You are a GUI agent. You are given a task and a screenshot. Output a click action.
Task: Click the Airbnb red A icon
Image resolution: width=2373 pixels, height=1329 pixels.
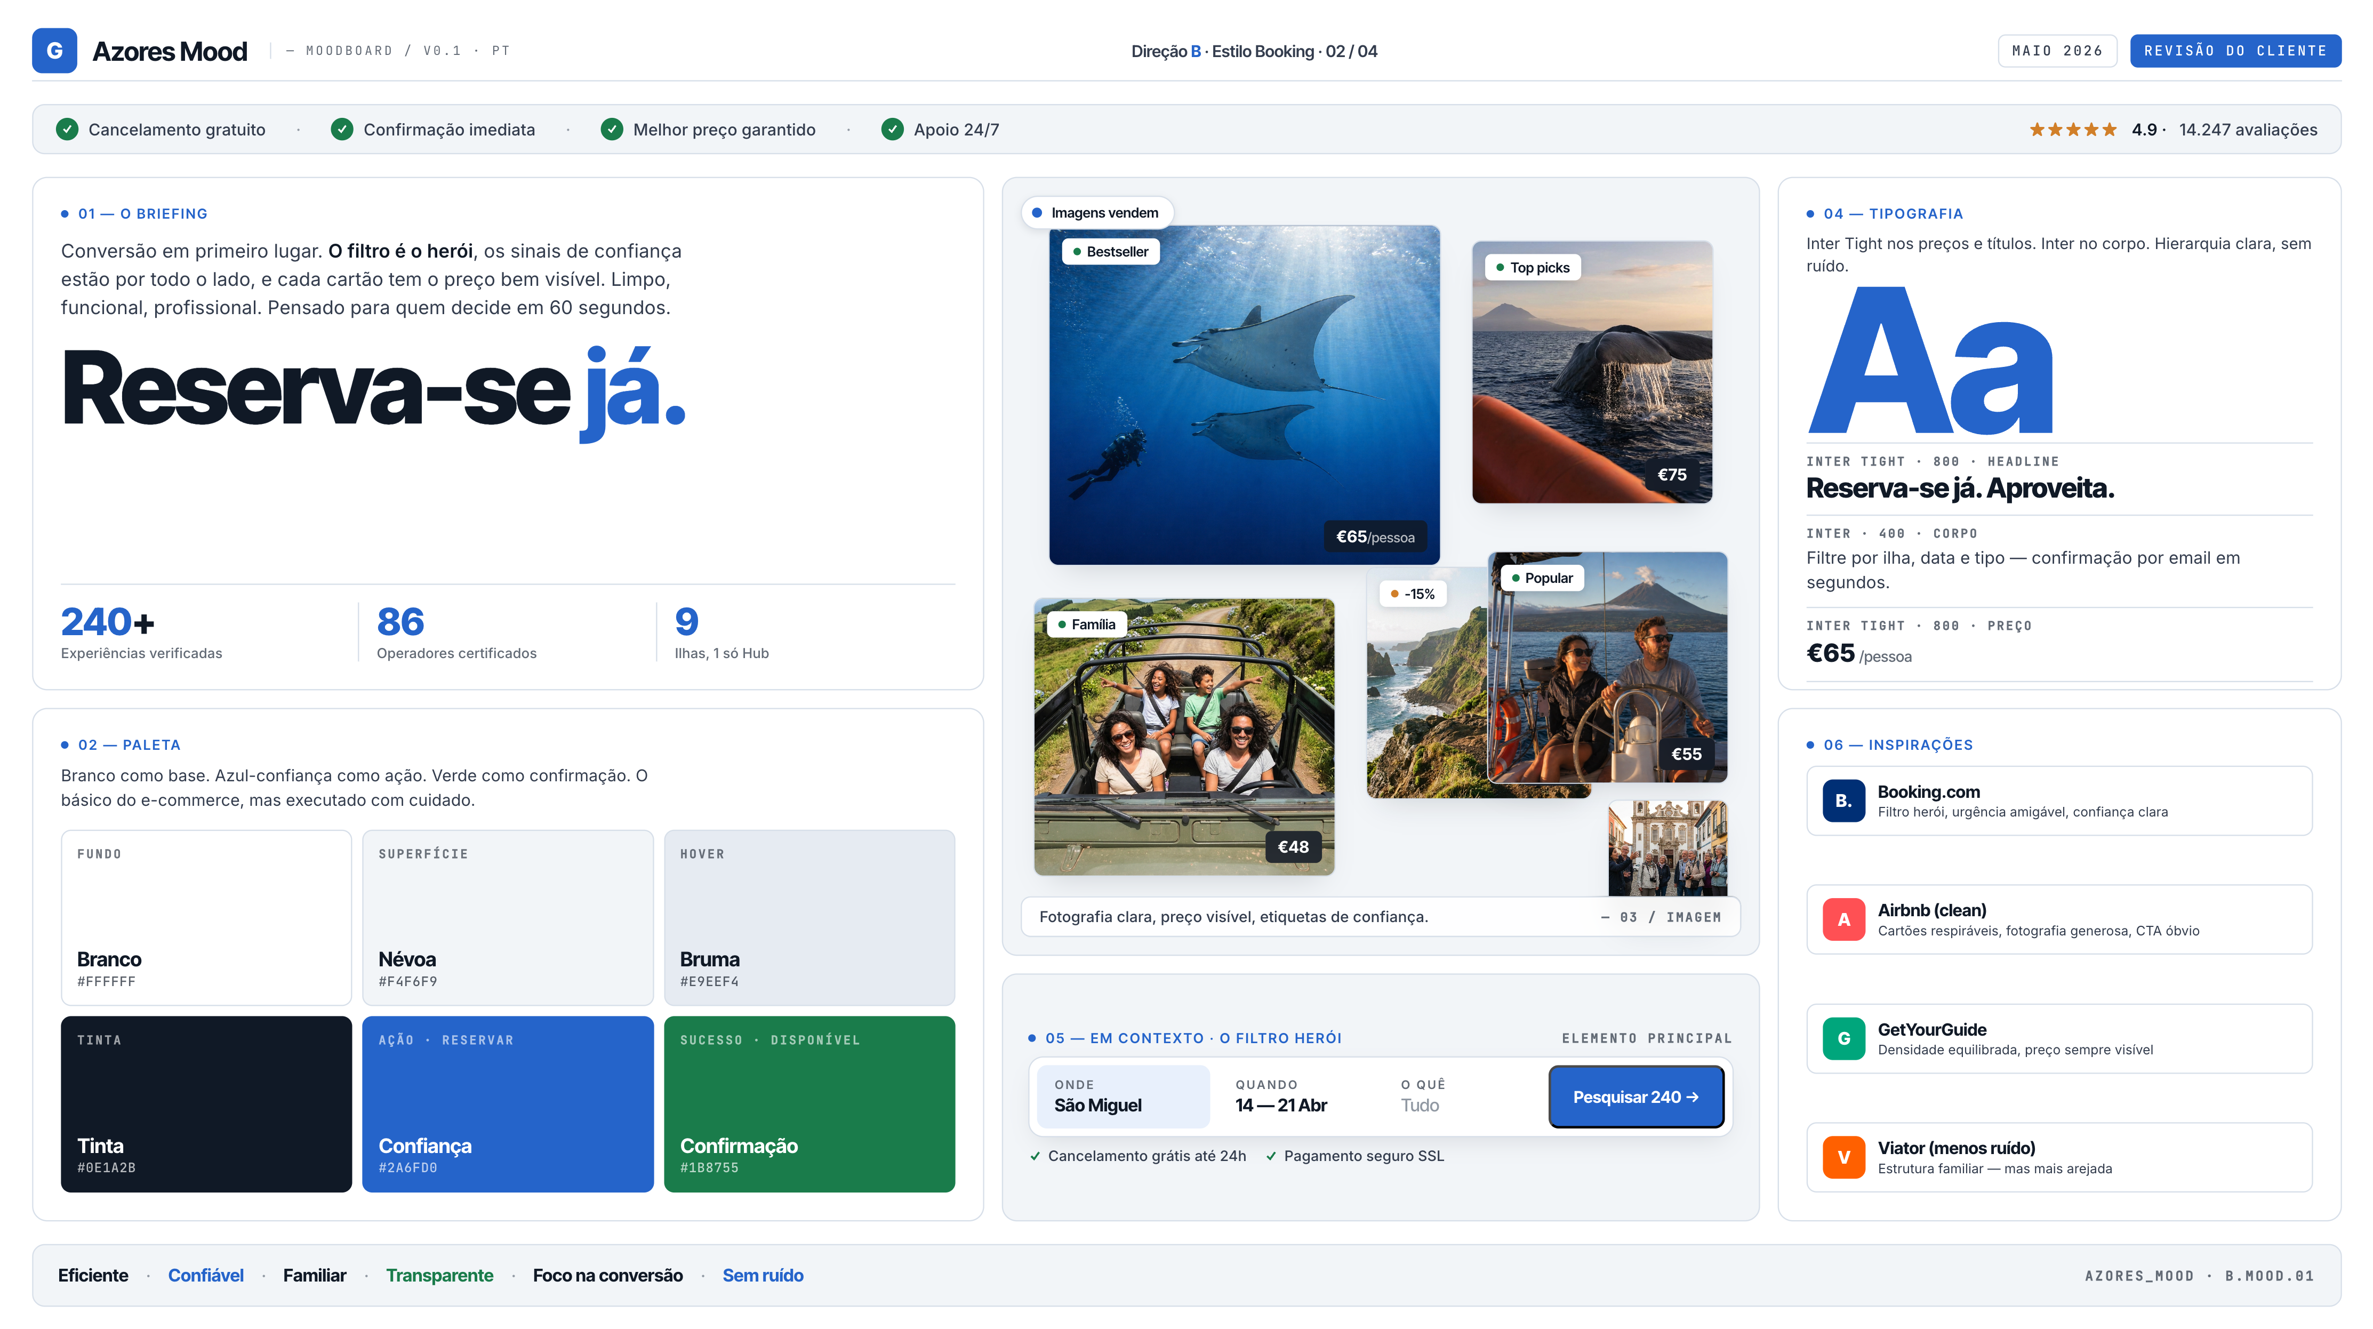click(1843, 919)
